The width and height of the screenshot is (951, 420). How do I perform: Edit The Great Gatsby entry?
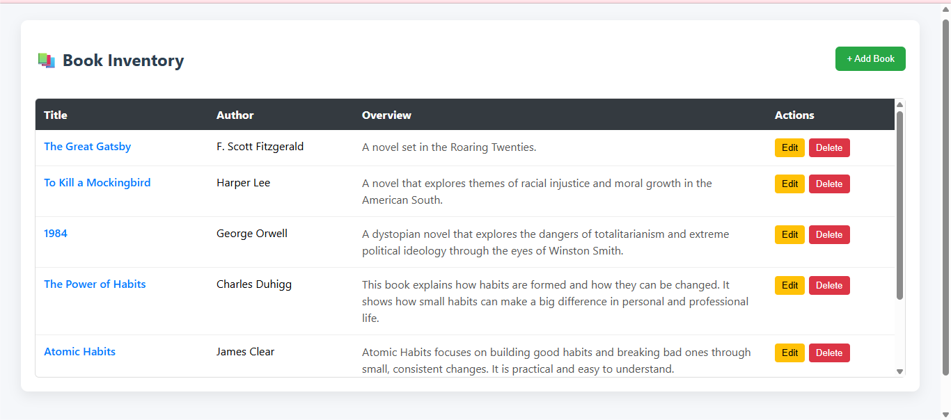coord(789,147)
